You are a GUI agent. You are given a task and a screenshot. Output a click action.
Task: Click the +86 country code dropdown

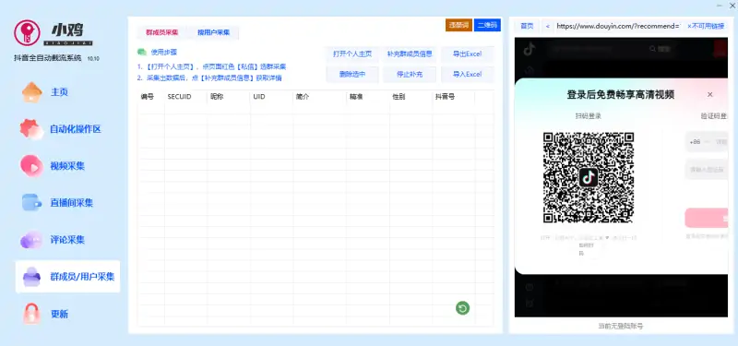pyautogui.click(x=699, y=142)
